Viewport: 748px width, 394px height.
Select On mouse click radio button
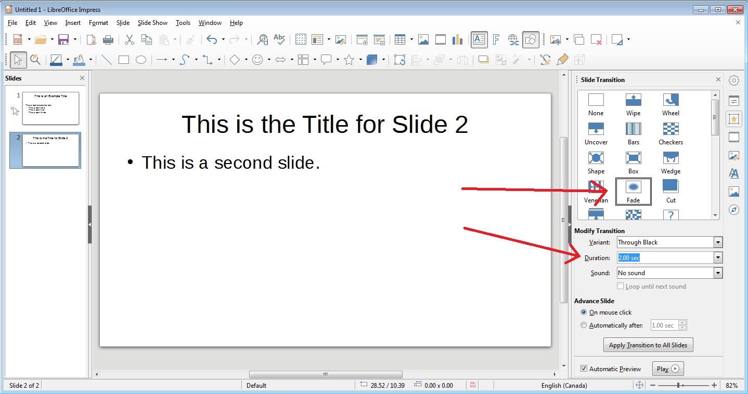584,313
